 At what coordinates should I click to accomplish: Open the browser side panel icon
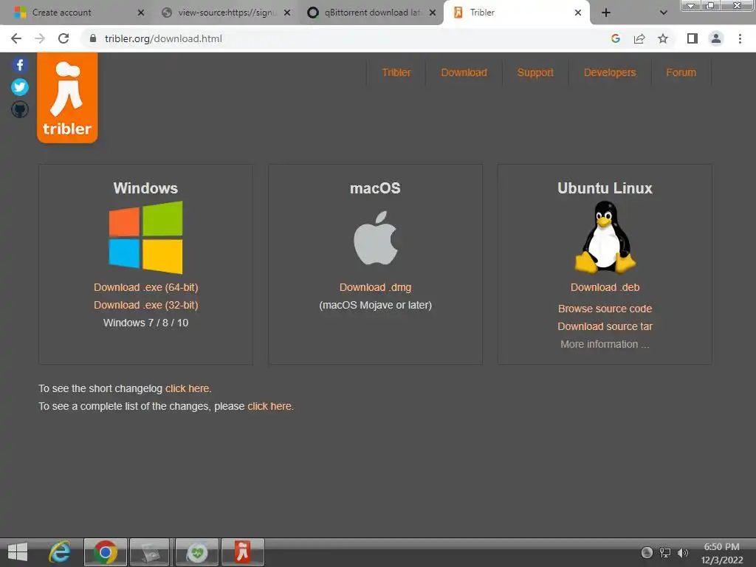(693, 38)
